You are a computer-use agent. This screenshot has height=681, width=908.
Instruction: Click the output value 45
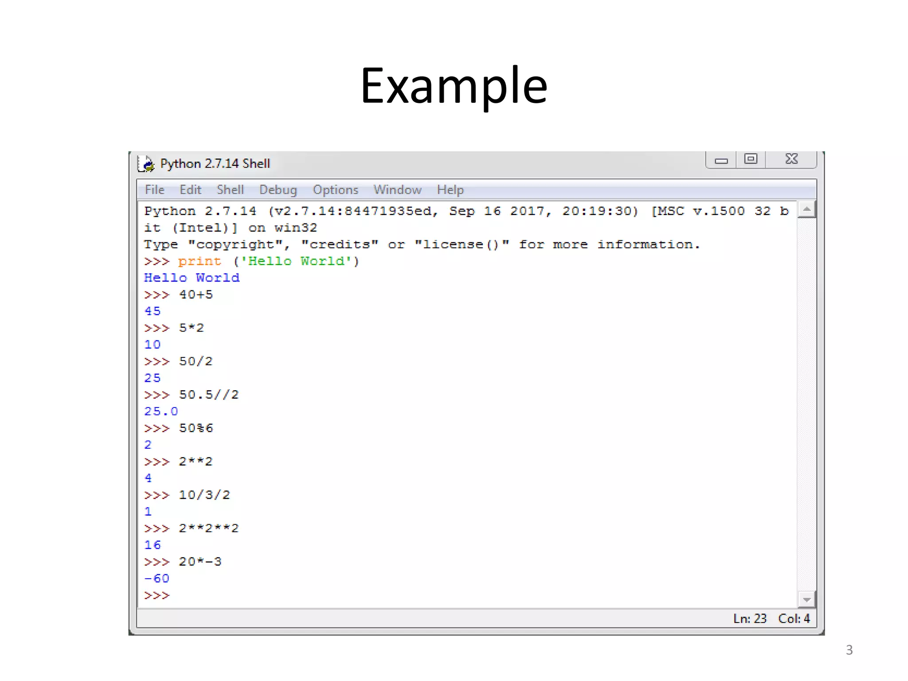pos(152,311)
